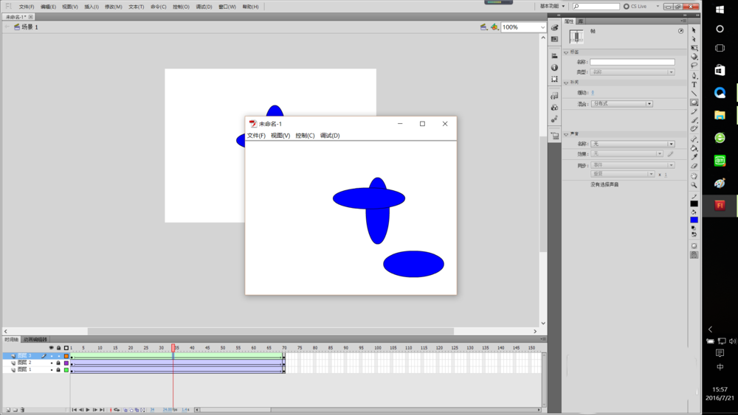Select the Hand tool
Screen dimensions: 738x415
tap(694, 176)
